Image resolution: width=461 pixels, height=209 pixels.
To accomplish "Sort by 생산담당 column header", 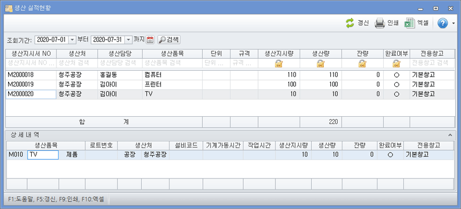I will [x=120, y=54].
